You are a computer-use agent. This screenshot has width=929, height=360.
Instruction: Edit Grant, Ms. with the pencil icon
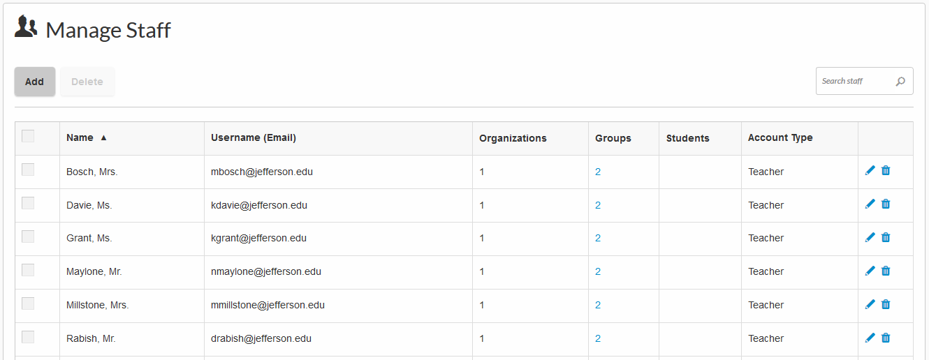870,237
